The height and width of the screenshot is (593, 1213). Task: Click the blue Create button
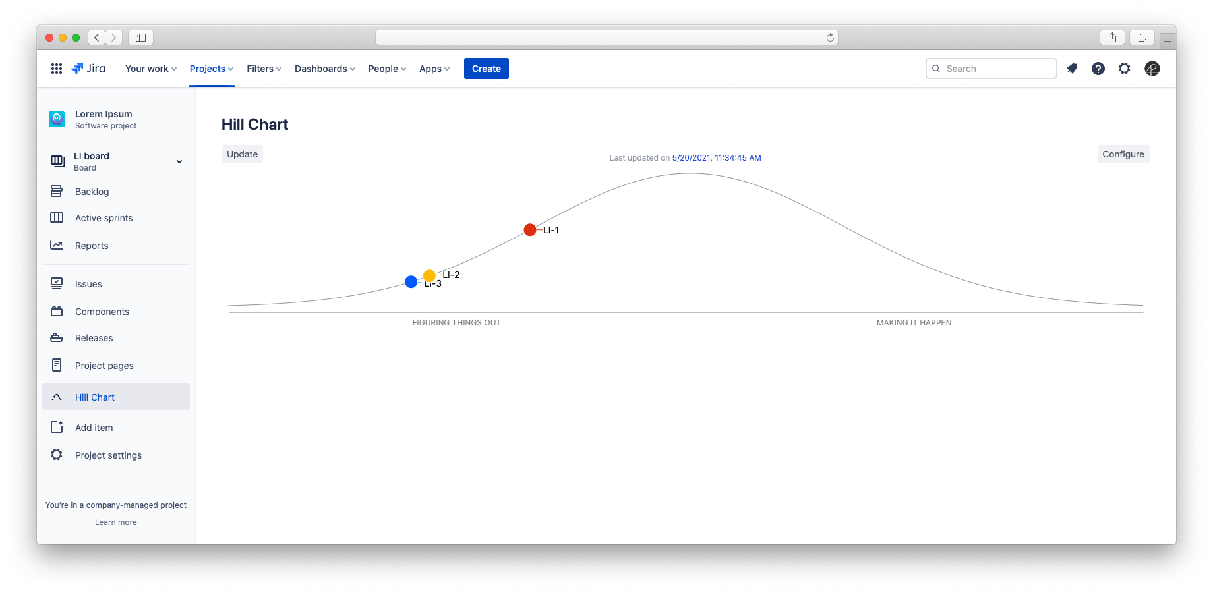point(487,69)
